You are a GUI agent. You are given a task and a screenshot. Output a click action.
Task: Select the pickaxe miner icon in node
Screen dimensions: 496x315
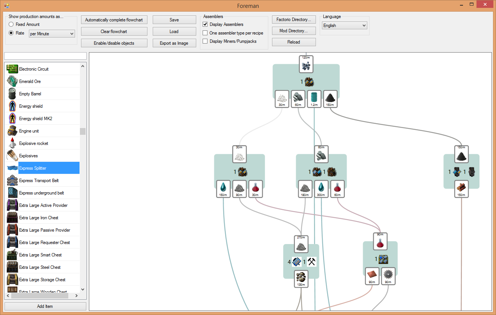coord(312,262)
